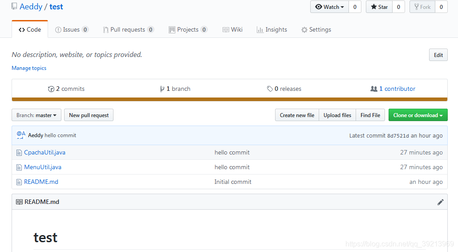This screenshot has height=252, width=458.
Task: Click the book icon in the README.md header
Action: pos(19,202)
